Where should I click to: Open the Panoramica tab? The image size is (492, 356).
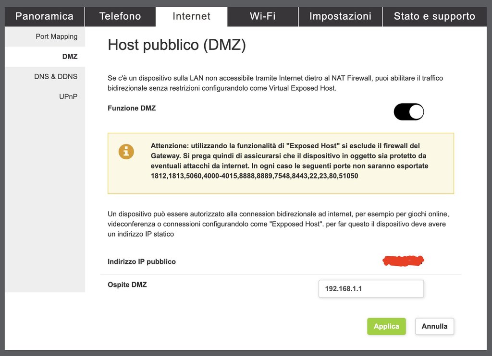click(x=45, y=16)
